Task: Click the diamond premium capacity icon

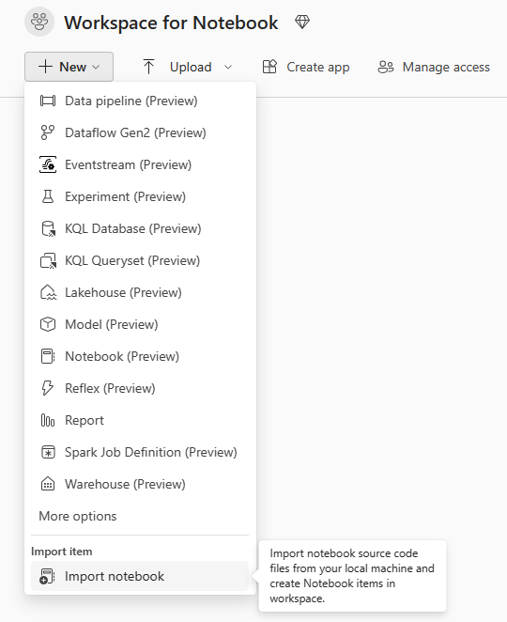Action: coord(302,22)
